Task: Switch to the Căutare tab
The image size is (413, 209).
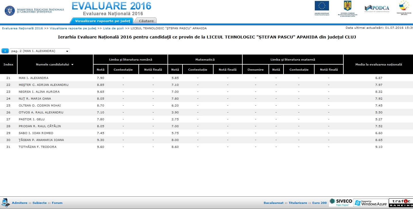Action: pyautogui.click(x=146, y=21)
